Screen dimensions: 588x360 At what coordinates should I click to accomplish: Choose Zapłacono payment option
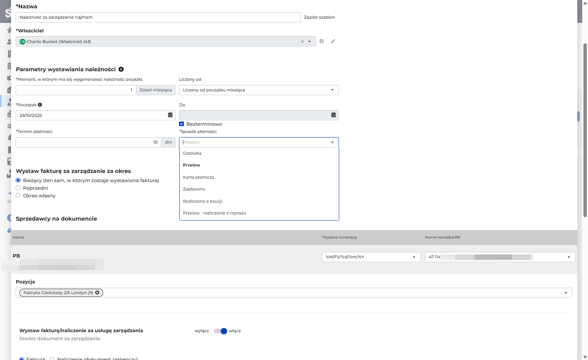tap(259, 189)
